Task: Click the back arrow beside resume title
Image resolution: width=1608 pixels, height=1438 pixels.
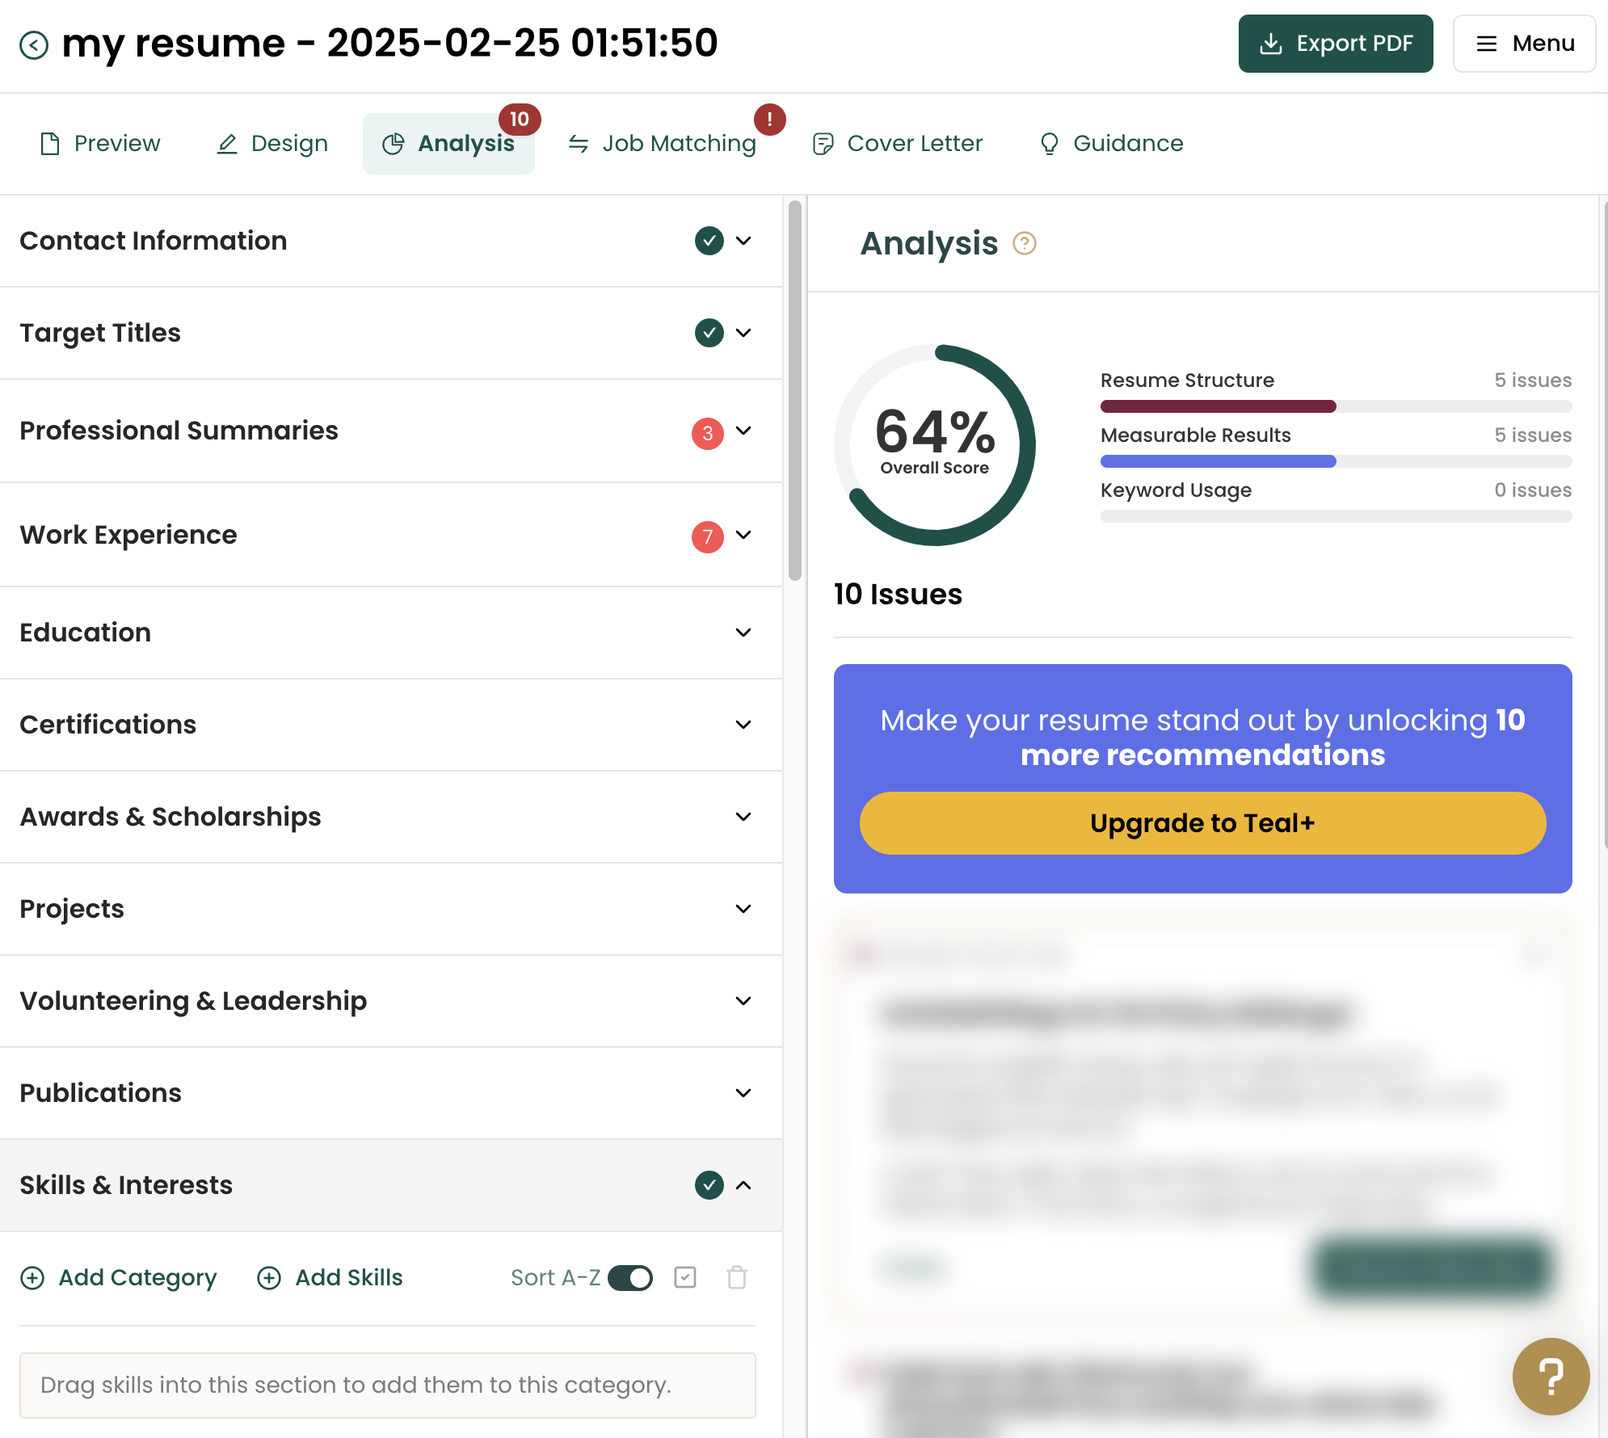Action: [x=34, y=44]
